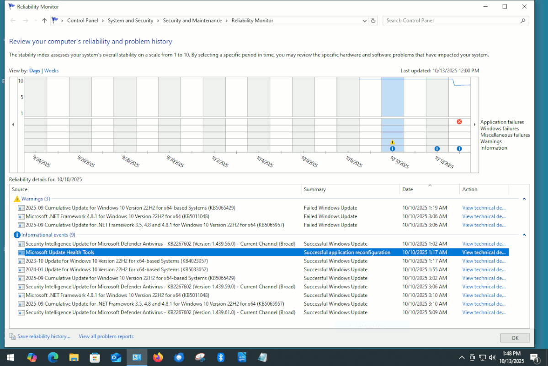Open Windows Start menu
Screen dimensions: 548x366
tap(10, 357)
